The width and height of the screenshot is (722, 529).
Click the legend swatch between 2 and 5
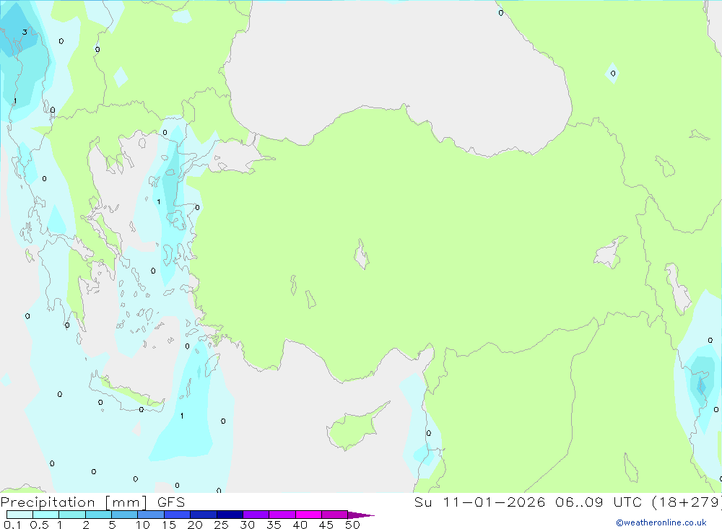click(98, 515)
